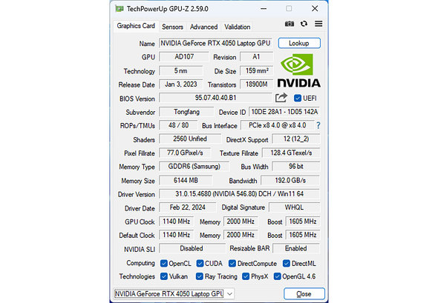The height and width of the screenshot is (303, 438).
Task: Toggle the OpenGL 4.6 checkbox
Action: [x=277, y=276]
